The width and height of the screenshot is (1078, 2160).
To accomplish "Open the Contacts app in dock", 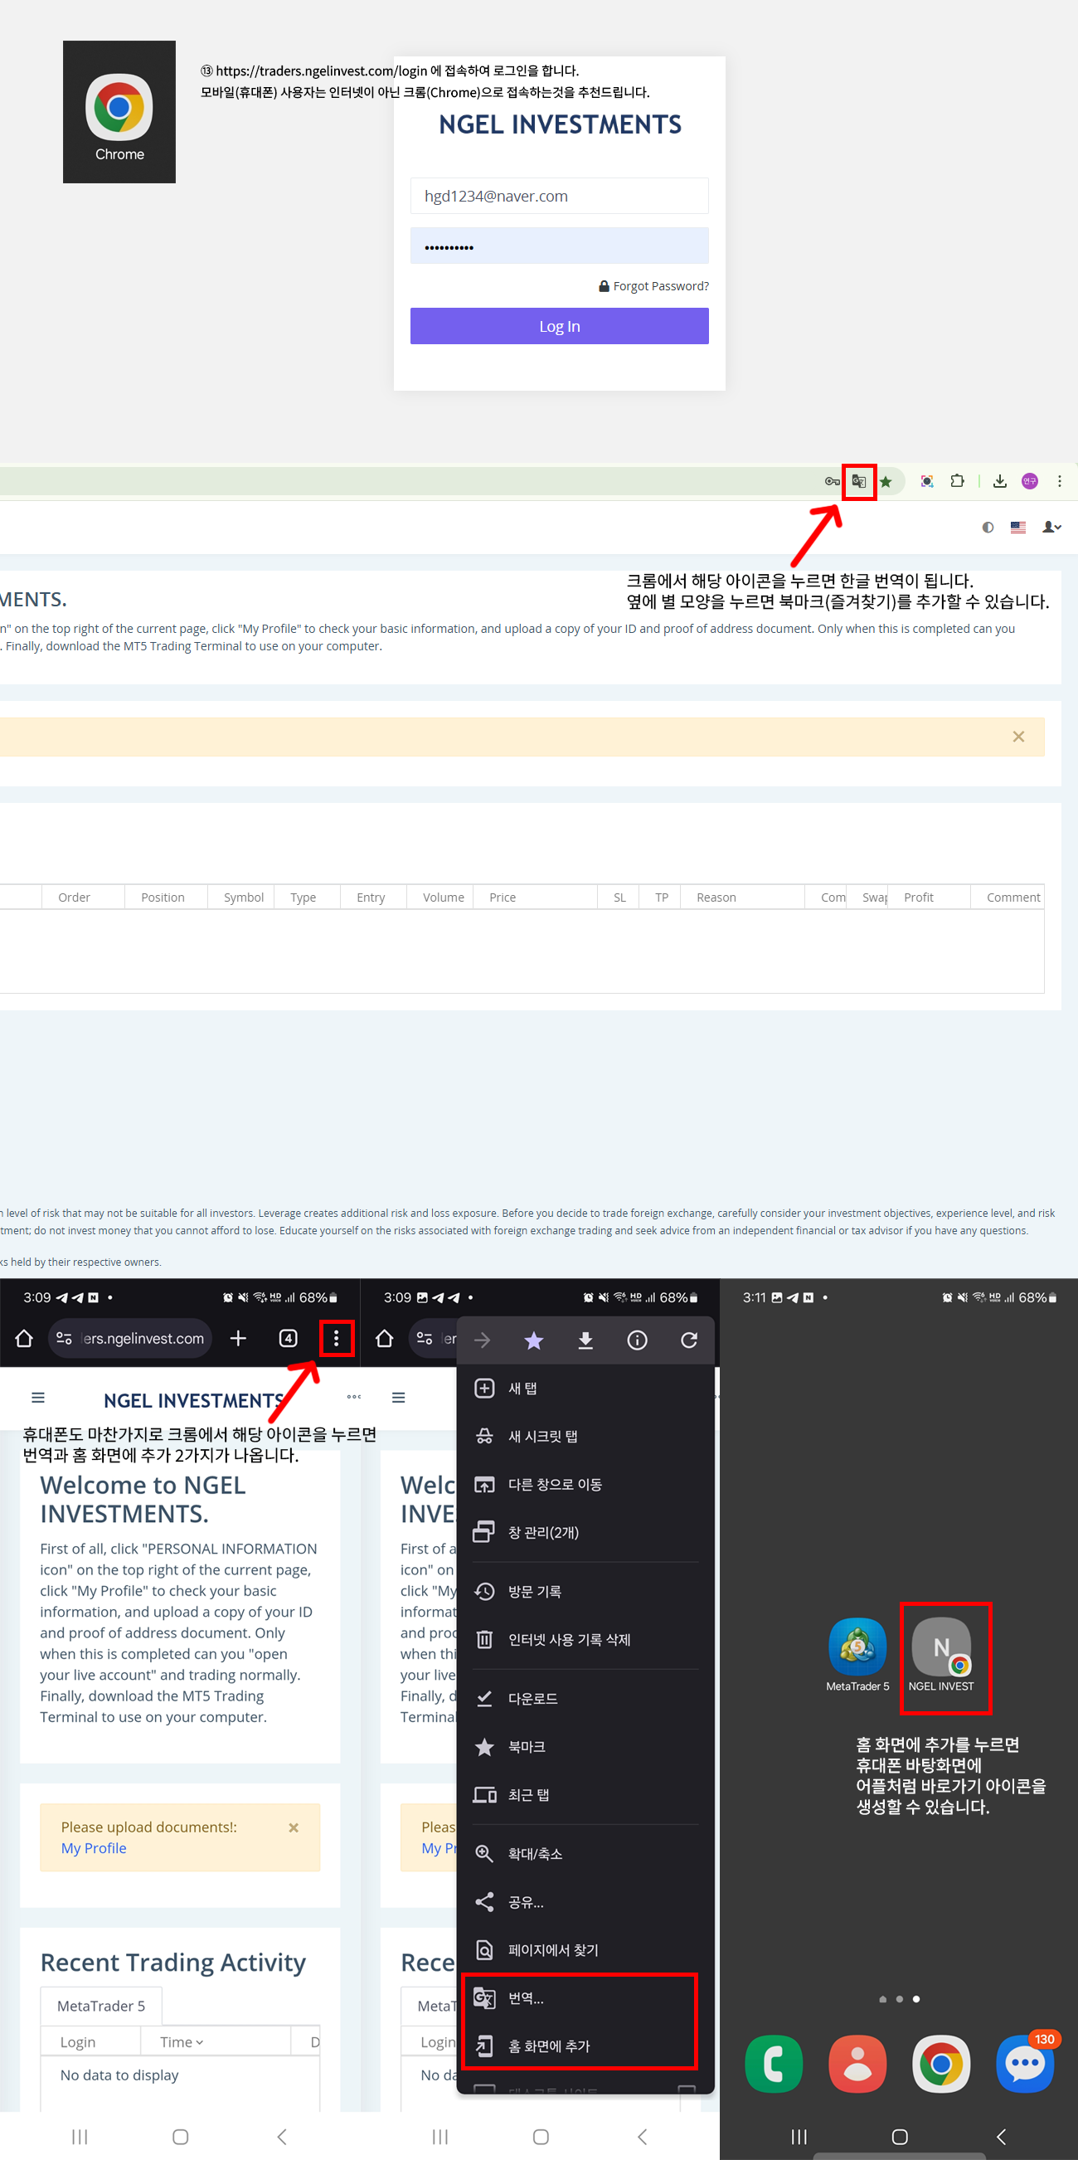I will (857, 2064).
